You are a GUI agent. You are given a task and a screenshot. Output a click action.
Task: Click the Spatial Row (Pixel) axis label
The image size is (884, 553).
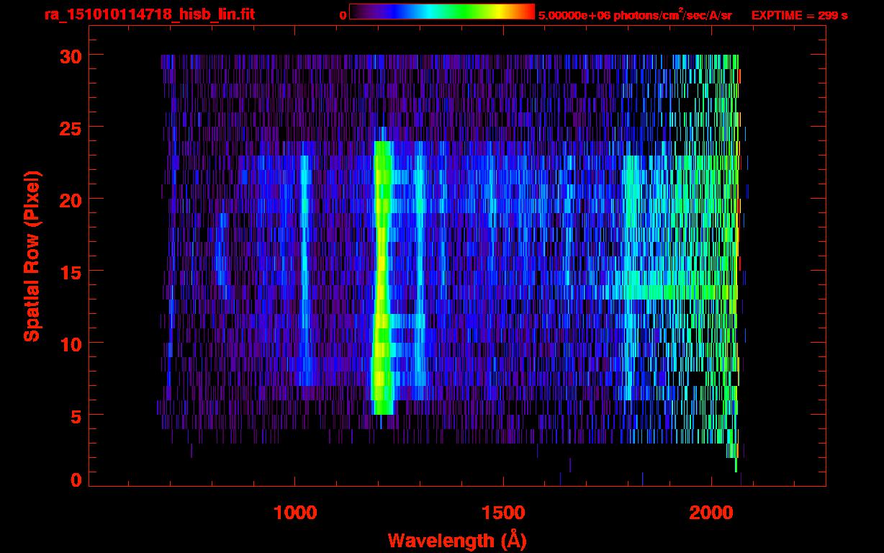31,256
